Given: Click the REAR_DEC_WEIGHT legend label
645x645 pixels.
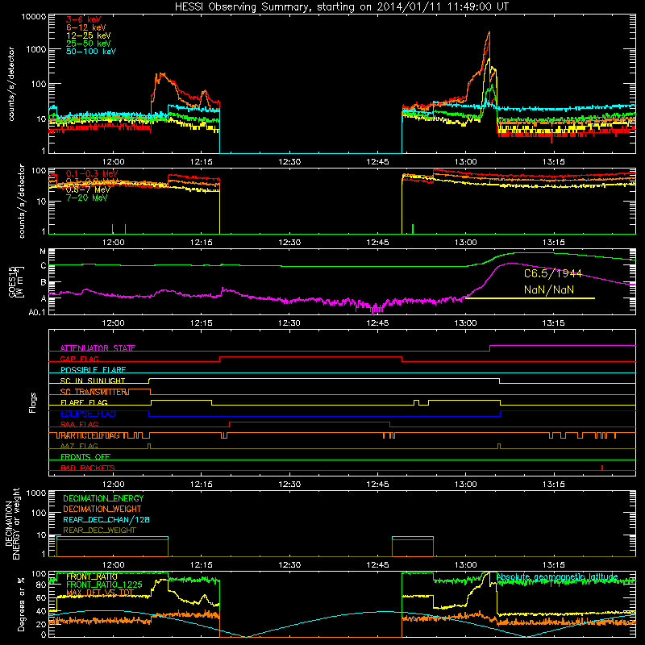Looking at the screenshot, I should (x=99, y=531).
